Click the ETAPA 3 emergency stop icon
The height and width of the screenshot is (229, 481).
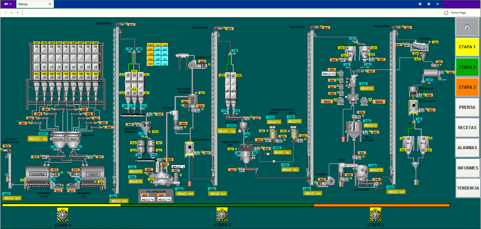(375, 215)
